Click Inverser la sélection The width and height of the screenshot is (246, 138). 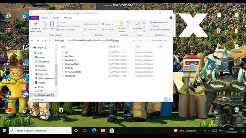click(x=160, y=30)
